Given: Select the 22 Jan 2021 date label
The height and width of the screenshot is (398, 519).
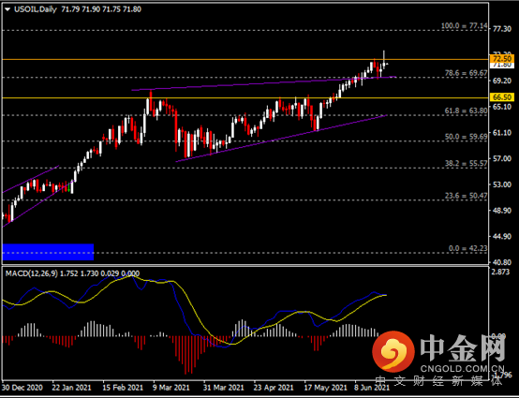Looking at the screenshot, I should (71, 388).
